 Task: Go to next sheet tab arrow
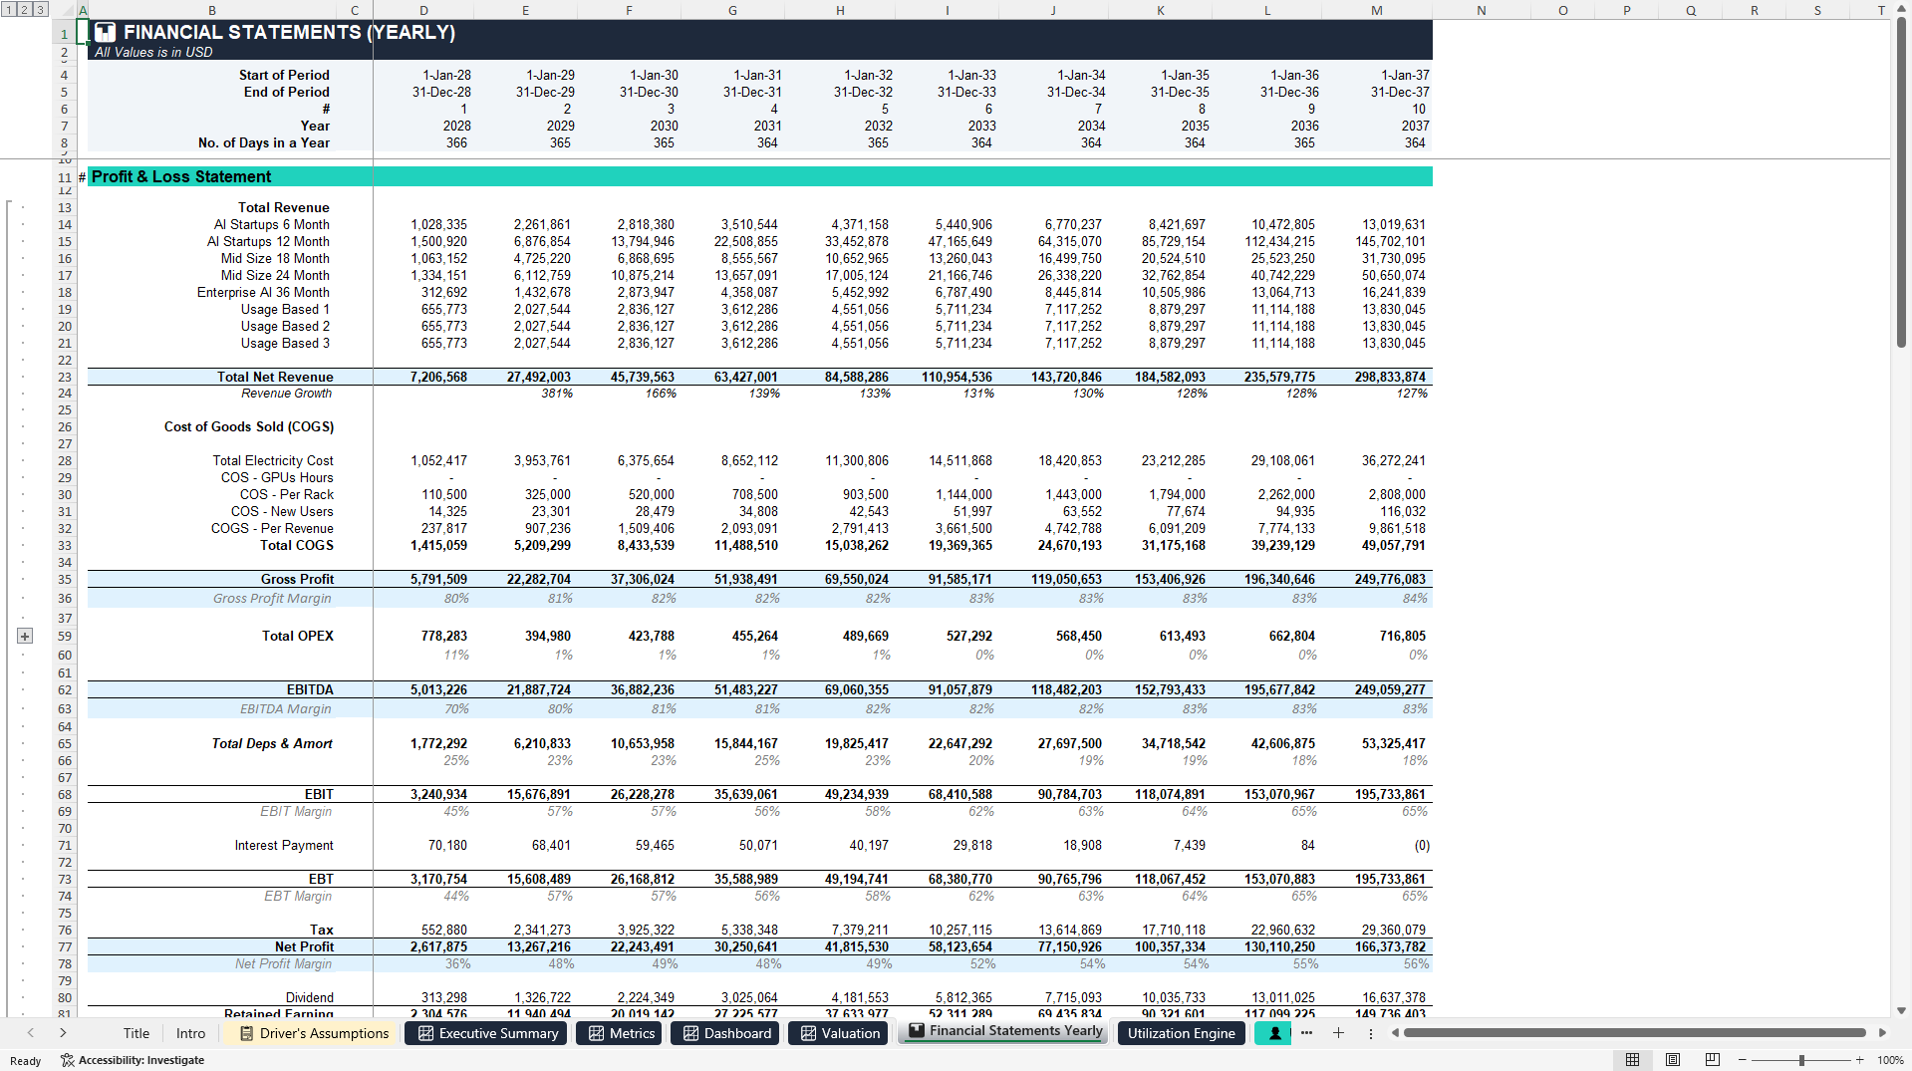pos(63,1033)
